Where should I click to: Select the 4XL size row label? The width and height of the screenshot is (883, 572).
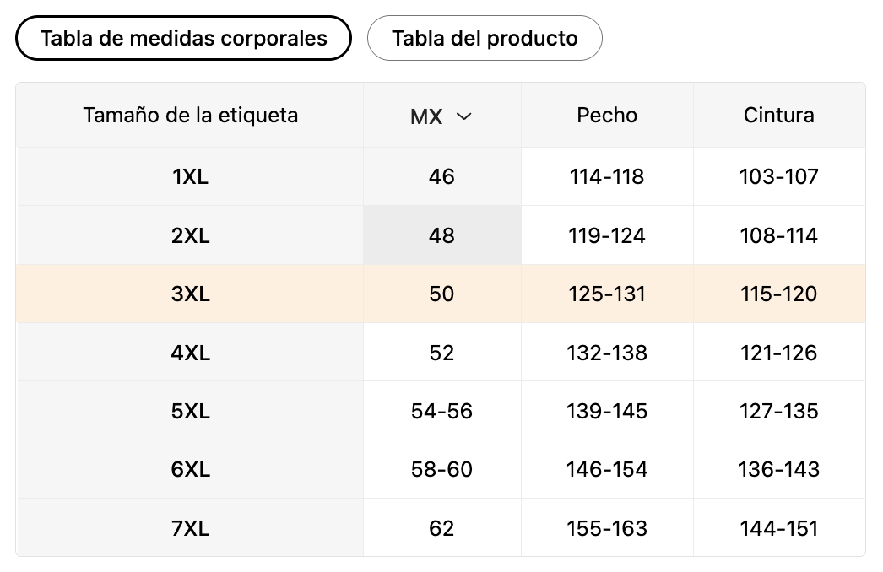click(190, 353)
